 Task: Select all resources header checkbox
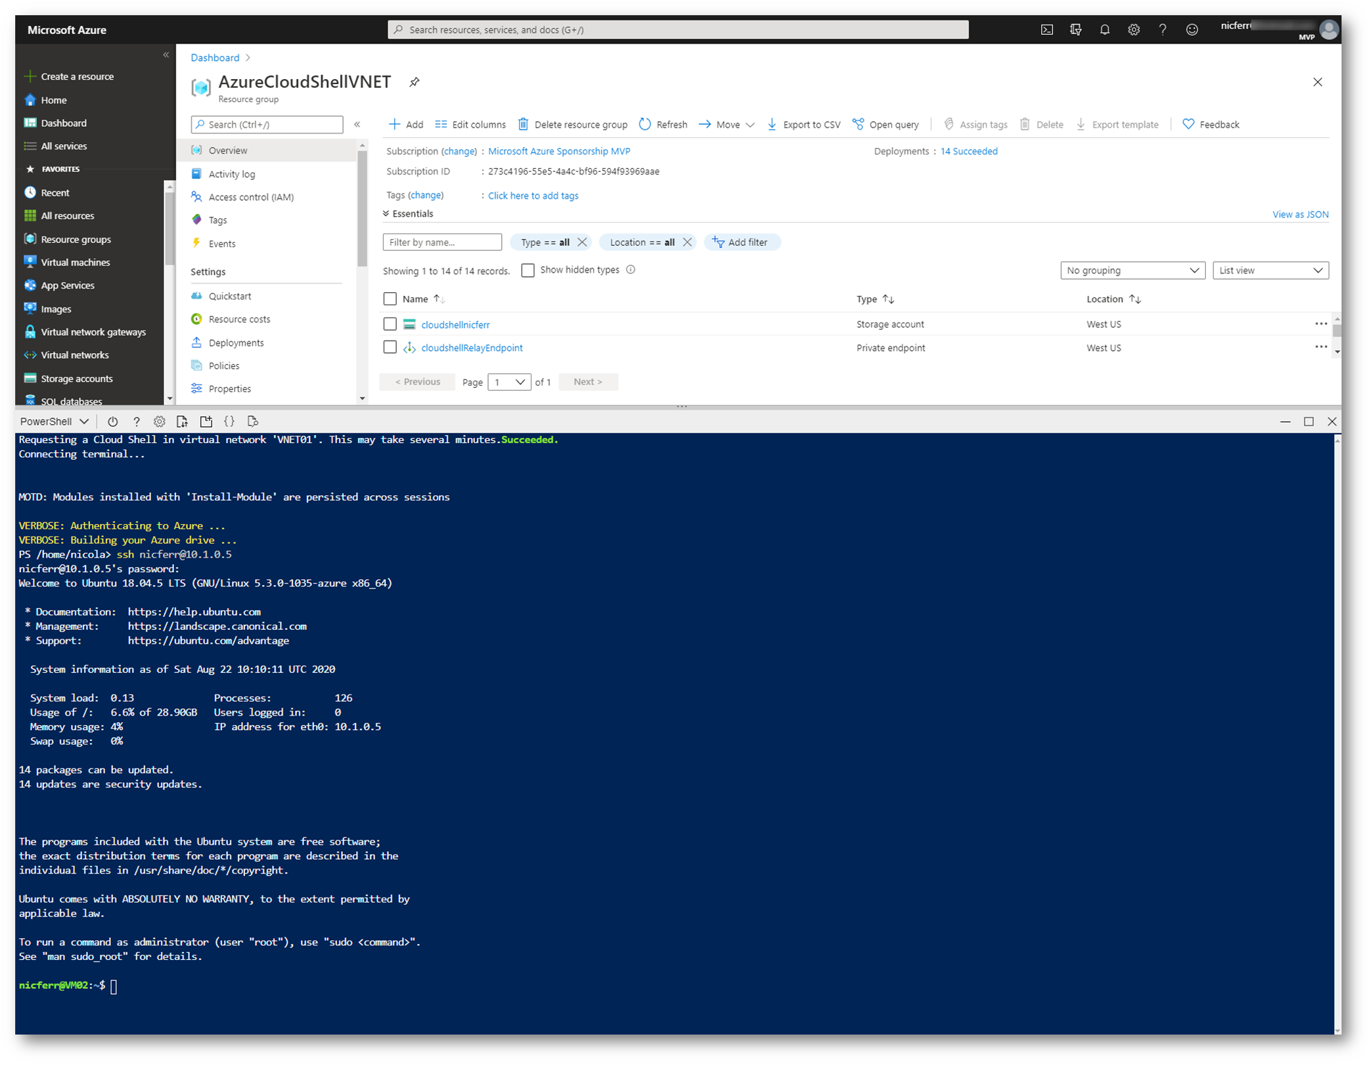[389, 299]
